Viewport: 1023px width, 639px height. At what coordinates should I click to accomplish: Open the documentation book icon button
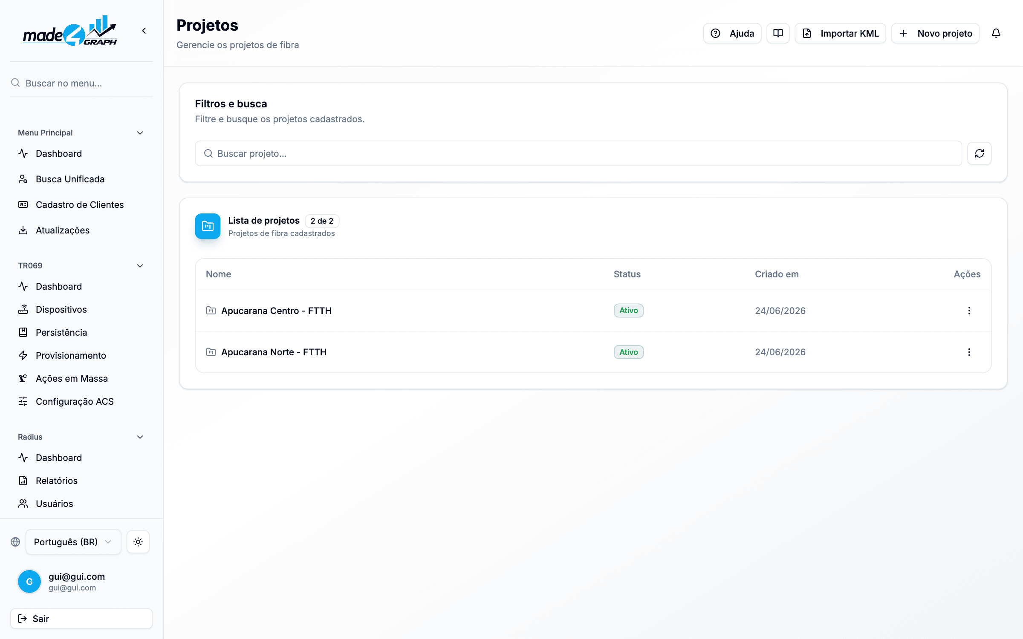tap(778, 33)
